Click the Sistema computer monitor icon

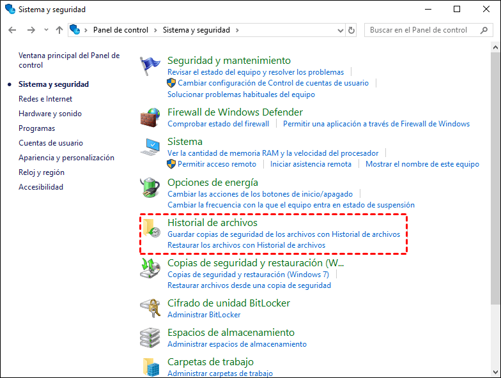[x=150, y=147]
